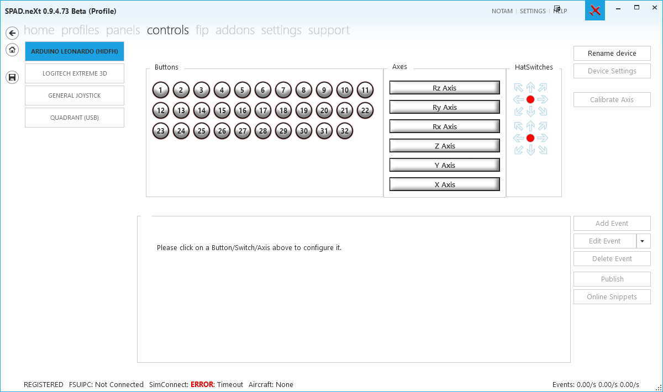Select the Y Axis bar
The image size is (663, 392).
445,165
